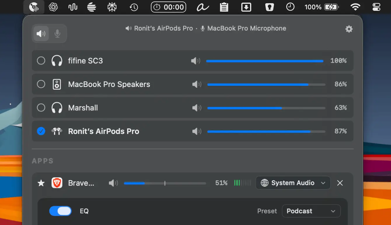Open the System Audio output dropdown
Image resolution: width=391 pixels, height=225 pixels.
click(293, 183)
